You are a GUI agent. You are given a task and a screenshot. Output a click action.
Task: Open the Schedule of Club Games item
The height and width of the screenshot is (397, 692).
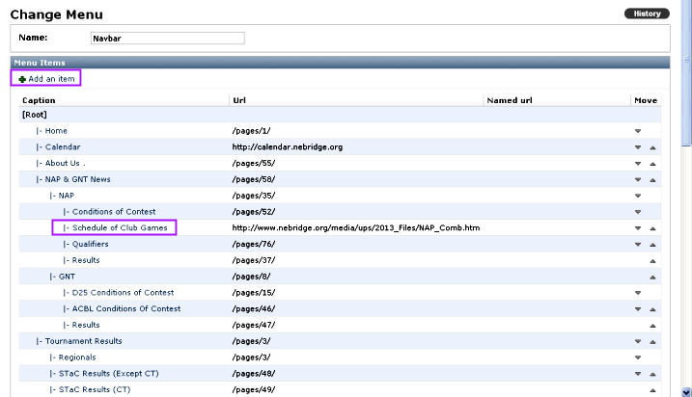119,228
